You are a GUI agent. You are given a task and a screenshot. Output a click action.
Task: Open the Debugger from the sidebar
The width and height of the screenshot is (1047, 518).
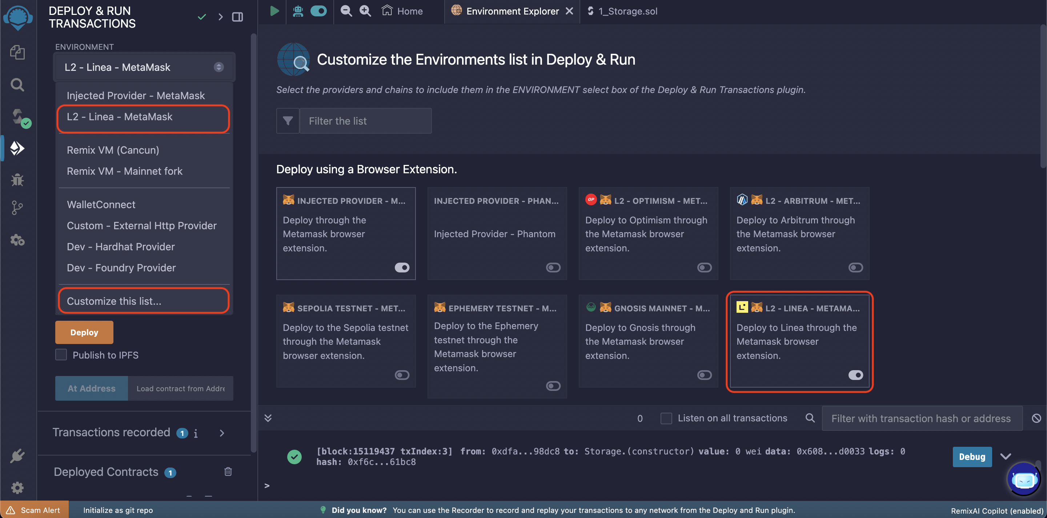point(17,180)
